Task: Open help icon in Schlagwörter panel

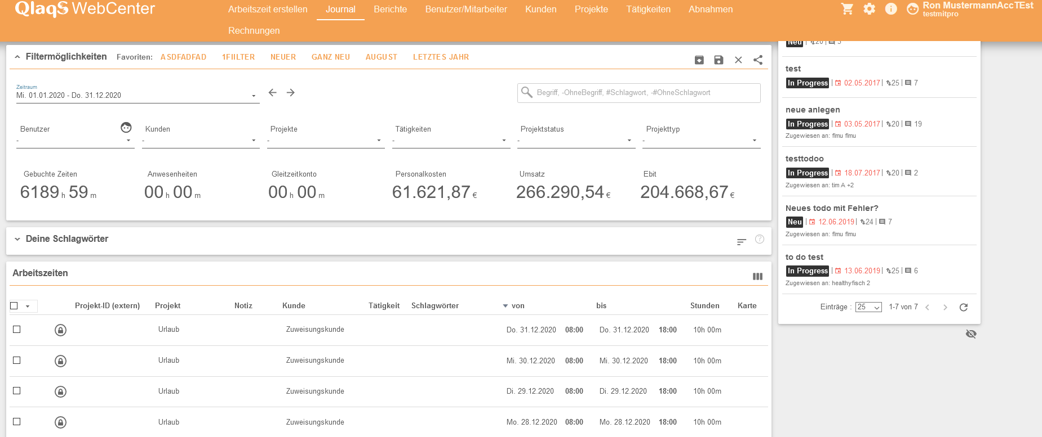Action: coord(760,239)
